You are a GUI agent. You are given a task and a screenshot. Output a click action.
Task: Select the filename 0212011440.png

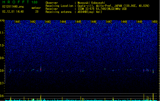pos(13,7)
